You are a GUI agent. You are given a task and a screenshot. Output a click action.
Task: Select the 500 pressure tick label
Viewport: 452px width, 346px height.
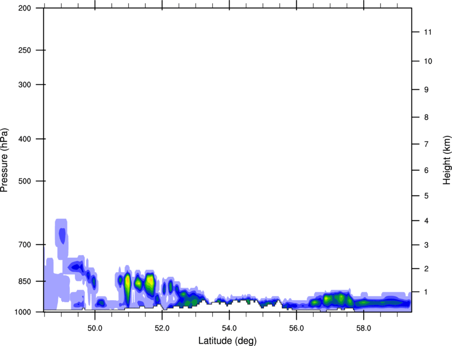pos(24,181)
